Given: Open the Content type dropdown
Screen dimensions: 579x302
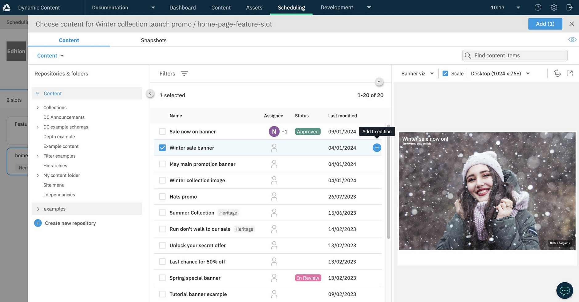Looking at the screenshot, I should pos(51,56).
